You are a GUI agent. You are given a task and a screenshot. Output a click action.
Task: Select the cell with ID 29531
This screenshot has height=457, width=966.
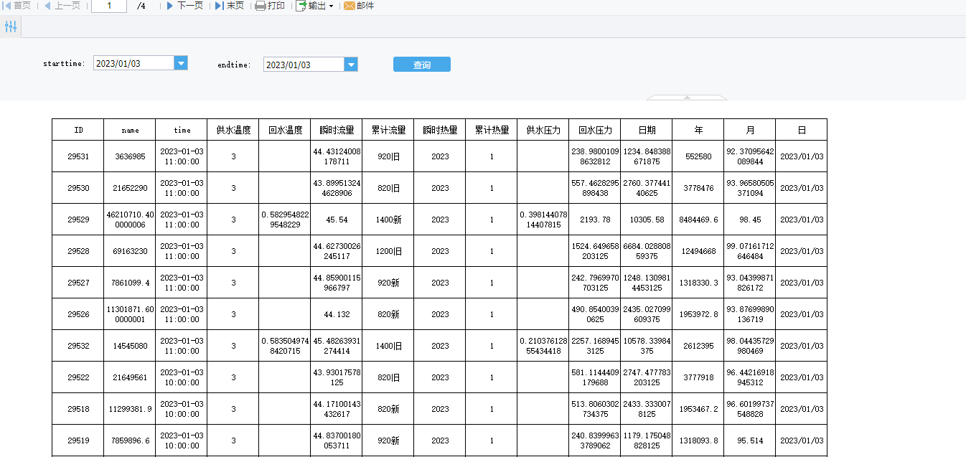click(78, 156)
